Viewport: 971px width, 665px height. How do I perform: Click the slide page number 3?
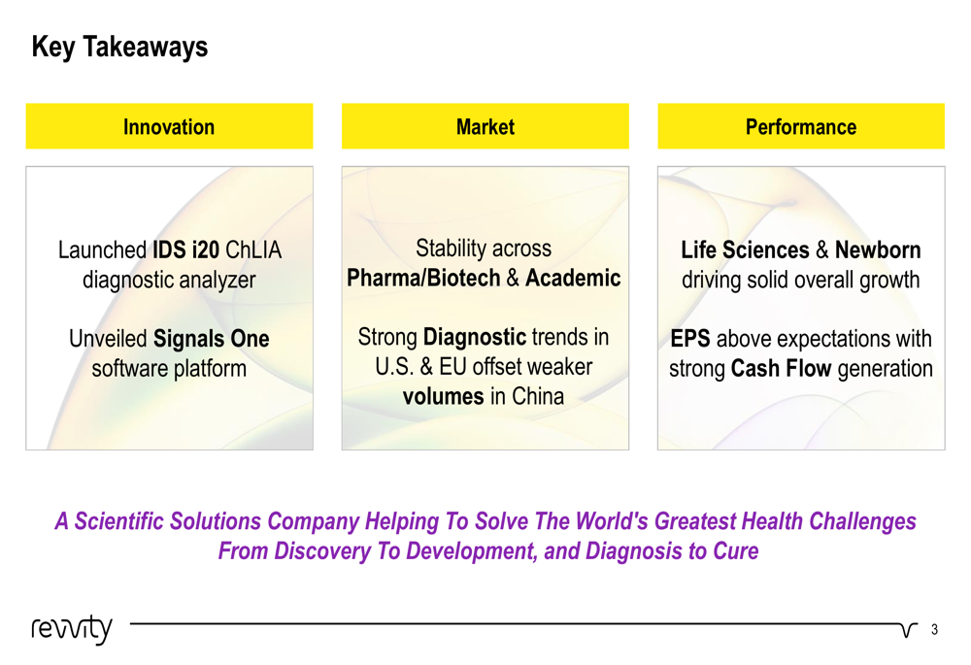(934, 630)
